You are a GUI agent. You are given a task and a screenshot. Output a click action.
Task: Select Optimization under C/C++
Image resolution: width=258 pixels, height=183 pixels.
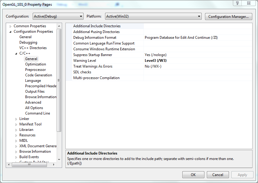35,64
